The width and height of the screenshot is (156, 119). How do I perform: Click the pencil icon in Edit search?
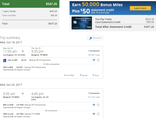point(90,38)
